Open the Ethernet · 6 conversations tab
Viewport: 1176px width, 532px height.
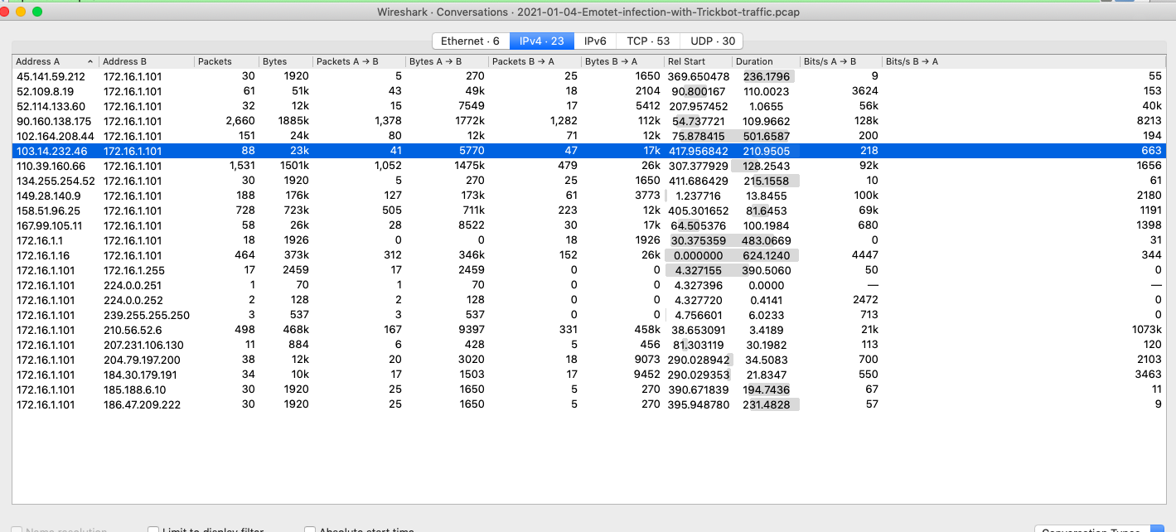coord(469,41)
